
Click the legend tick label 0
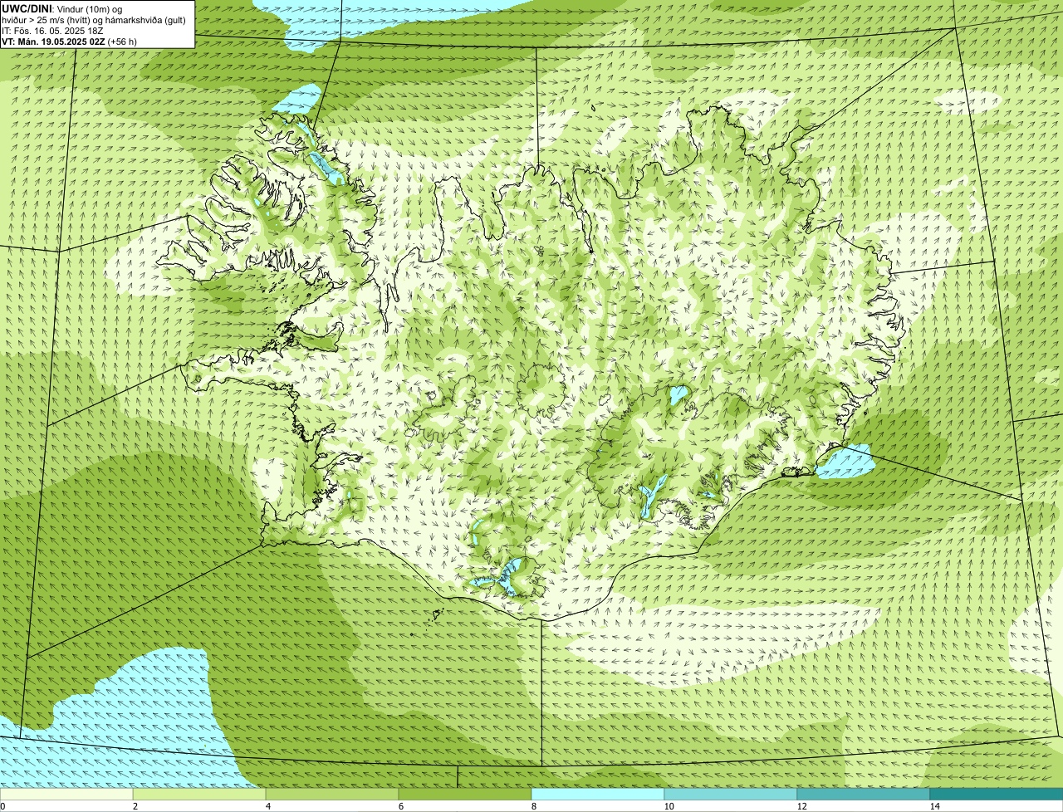click(2, 806)
